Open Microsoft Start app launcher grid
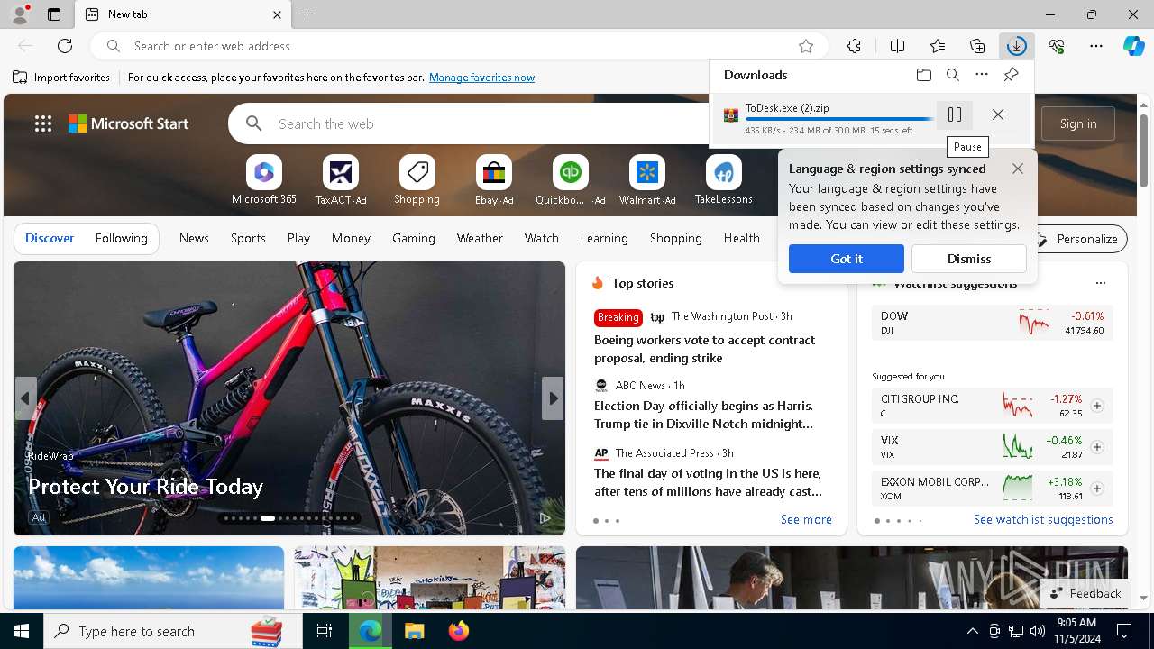1154x649 pixels. coord(43,123)
